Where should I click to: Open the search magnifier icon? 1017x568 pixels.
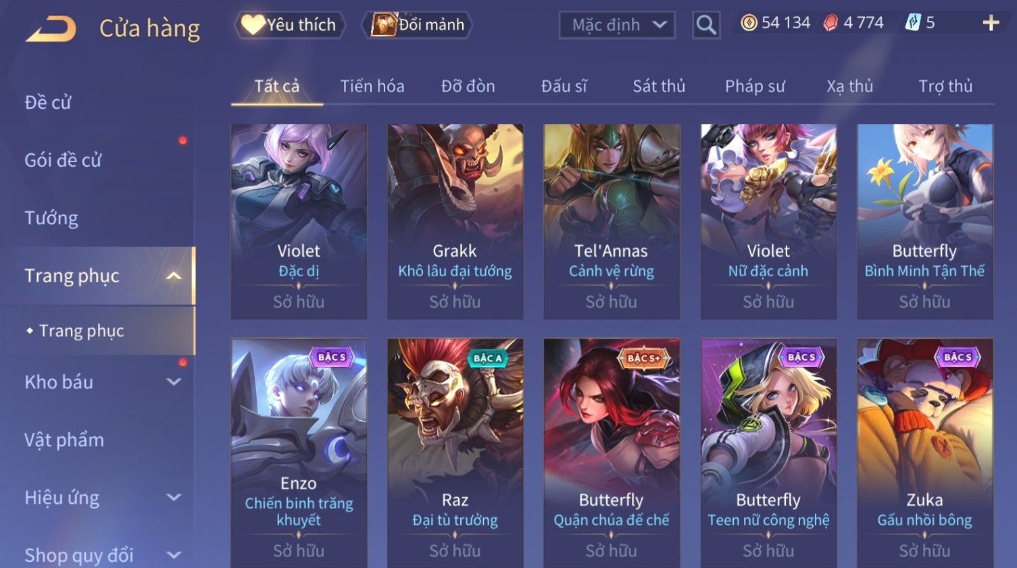(706, 25)
